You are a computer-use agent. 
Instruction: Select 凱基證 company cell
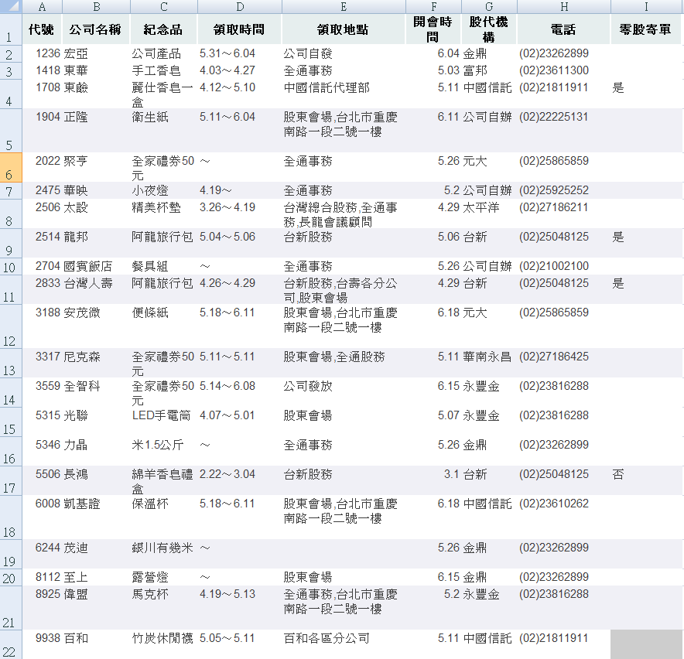click(96, 517)
